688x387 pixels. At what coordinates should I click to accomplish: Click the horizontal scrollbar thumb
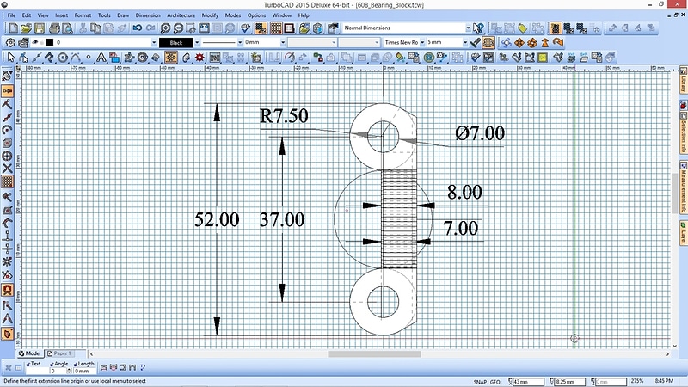[x=374, y=353]
